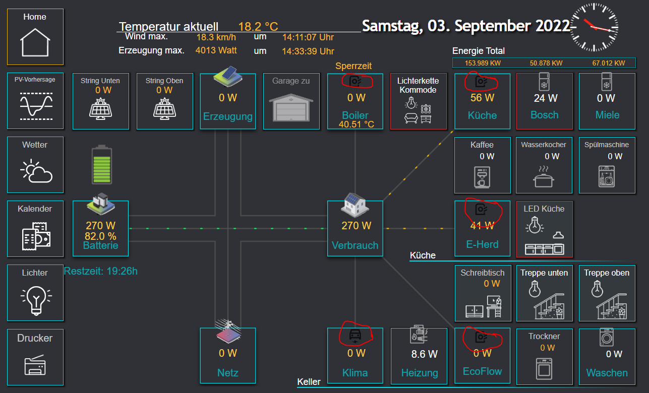Click the Erzeugung solar roof icon
Image resolution: width=649 pixels, height=393 pixels.
tap(228, 77)
